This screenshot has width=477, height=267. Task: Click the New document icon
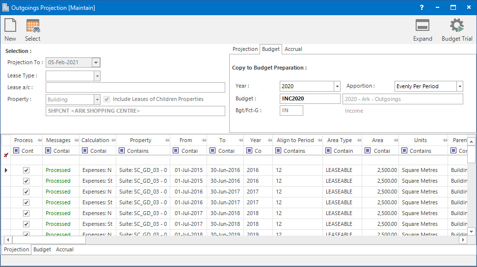click(10, 26)
